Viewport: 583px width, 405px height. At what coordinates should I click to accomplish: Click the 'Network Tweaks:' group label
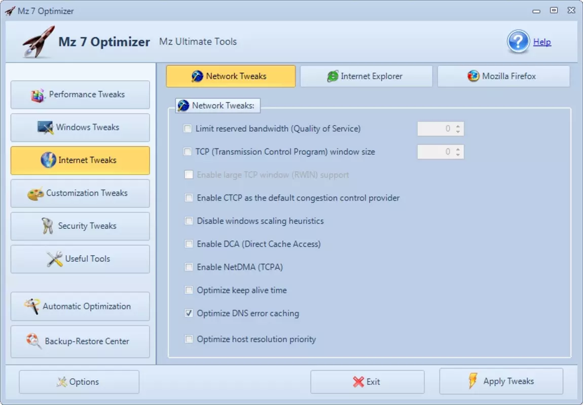223,105
